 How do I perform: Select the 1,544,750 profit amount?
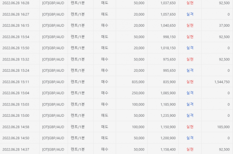click(x=222, y=82)
